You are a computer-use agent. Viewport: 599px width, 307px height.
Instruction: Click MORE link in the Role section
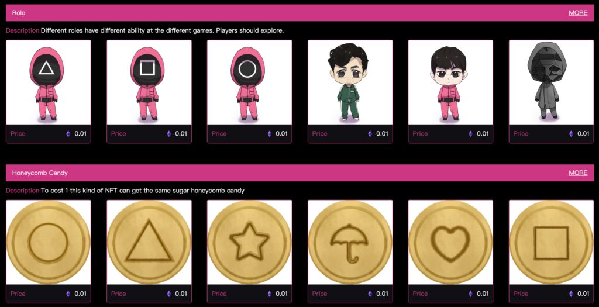[x=578, y=13]
